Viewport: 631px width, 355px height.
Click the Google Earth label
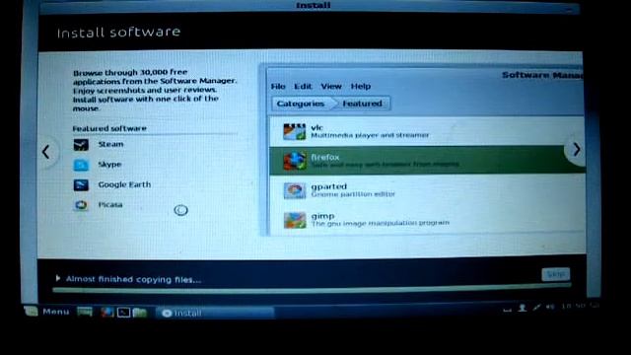[x=125, y=184]
